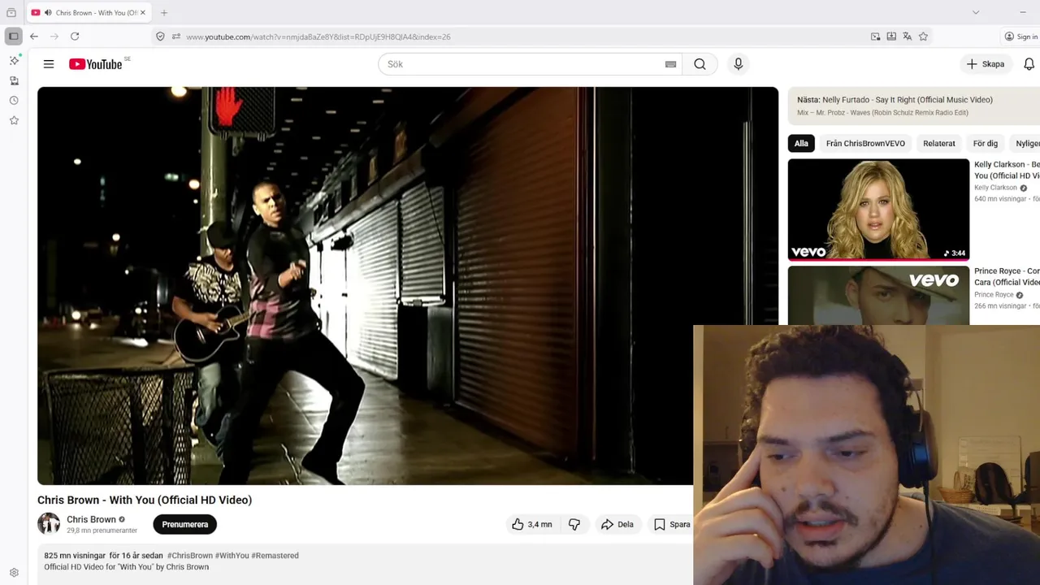Open Chris Brown channel avatar
The image size is (1040, 585).
(49, 524)
